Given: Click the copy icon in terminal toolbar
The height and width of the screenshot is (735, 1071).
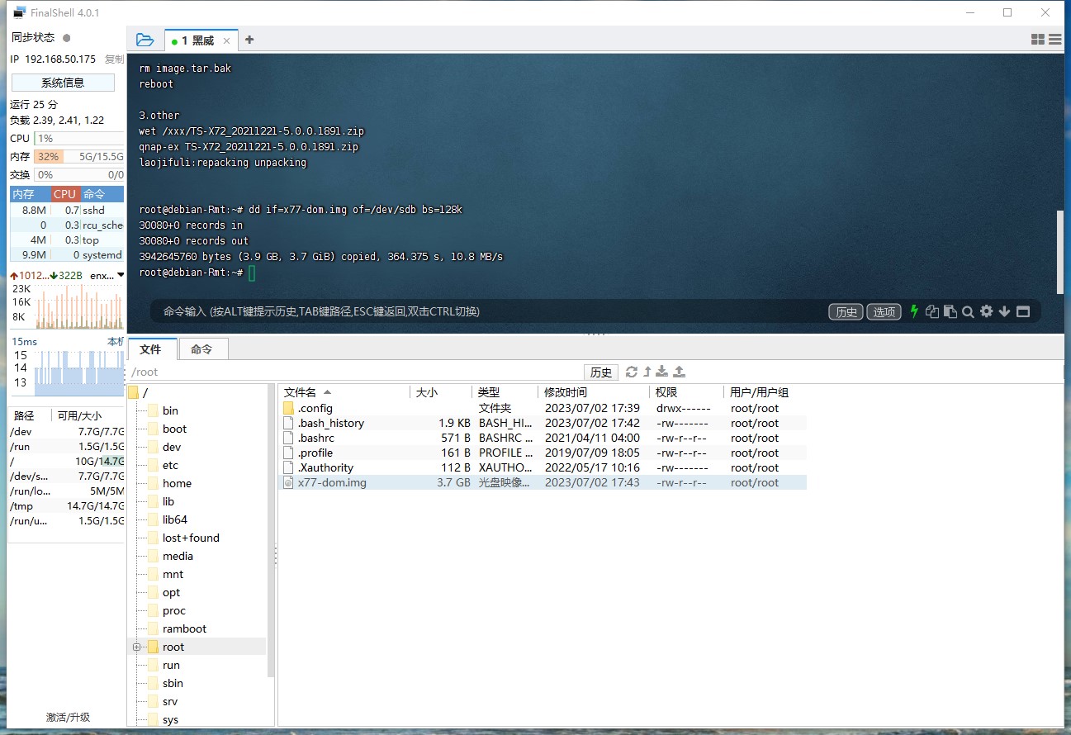Looking at the screenshot, I should [932, 311].
